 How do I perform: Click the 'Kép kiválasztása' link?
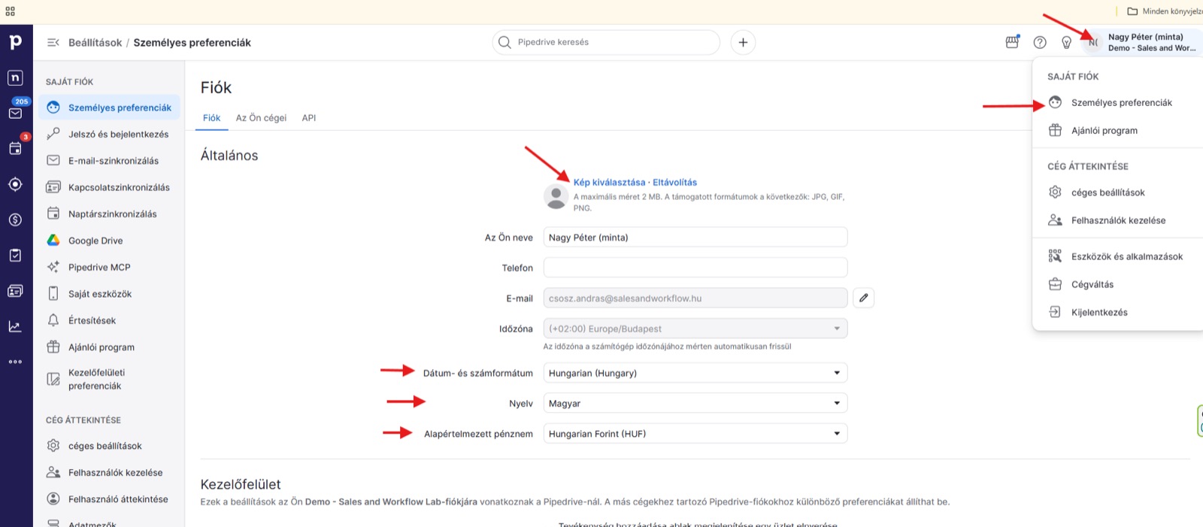tap(609, 182)
